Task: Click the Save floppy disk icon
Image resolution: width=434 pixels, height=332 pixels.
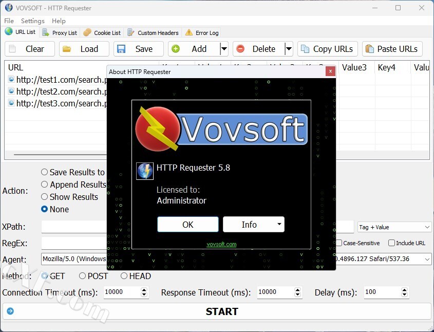Action: coord(121,49)
